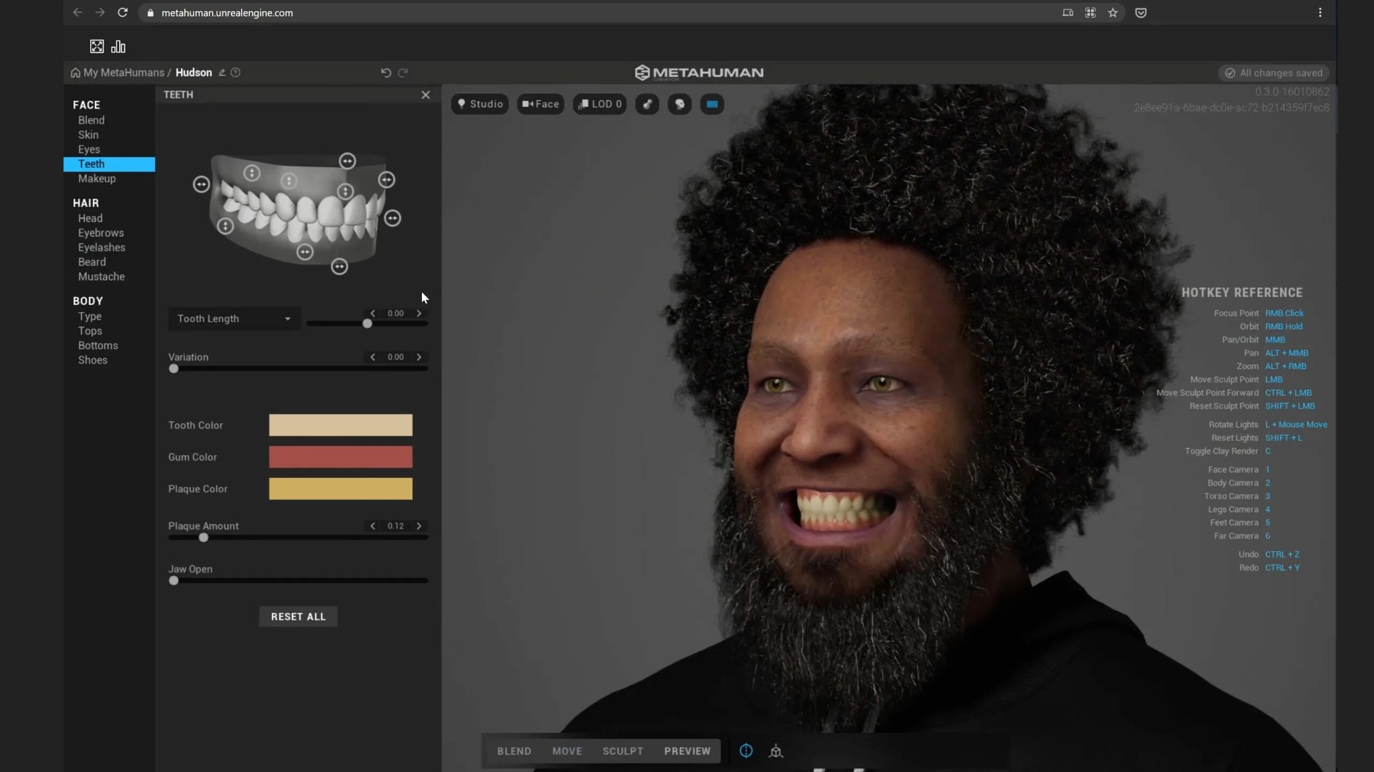Open the Studio lighting dropdown

480,104
